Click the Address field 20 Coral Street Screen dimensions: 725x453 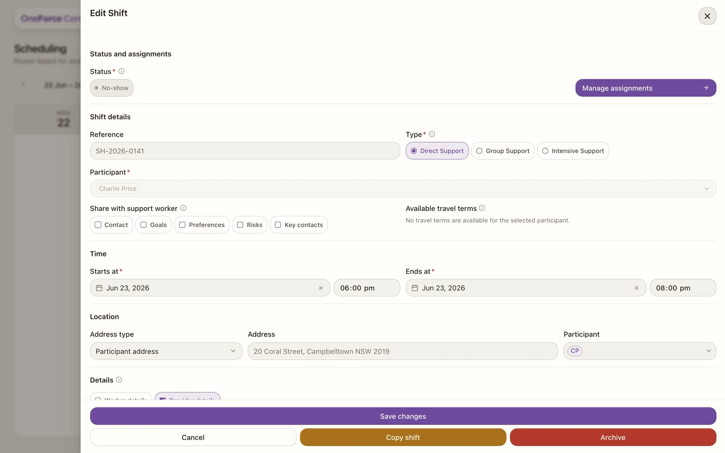click(403, 351)
